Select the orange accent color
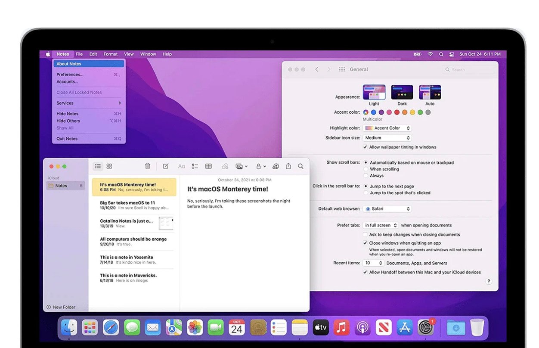 coord(405,112)
